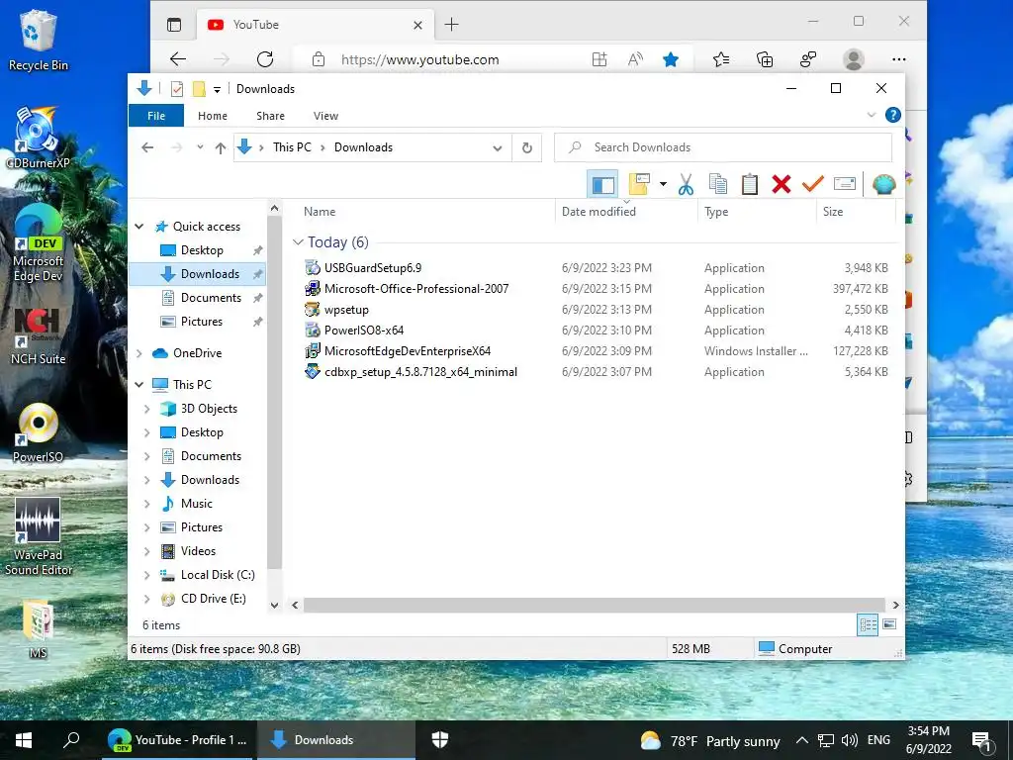Click quick access Properties checkmark icon in title bar
The width and height of the screenshot is (1013, 760).
pos(176,89)
